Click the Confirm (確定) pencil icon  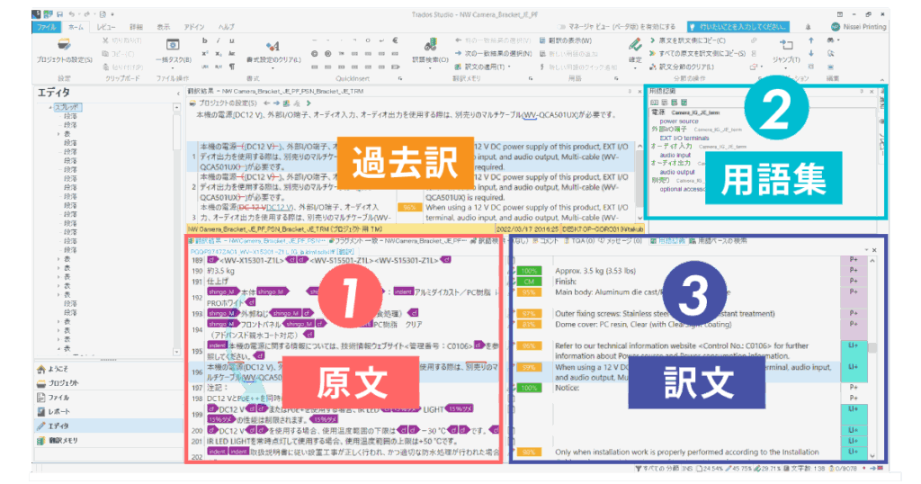click(x=634, y=45)
